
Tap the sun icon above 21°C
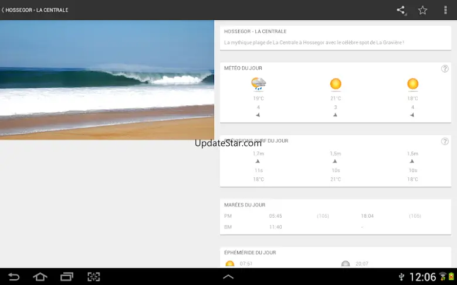pyautogui.click(x=336, y=84)
